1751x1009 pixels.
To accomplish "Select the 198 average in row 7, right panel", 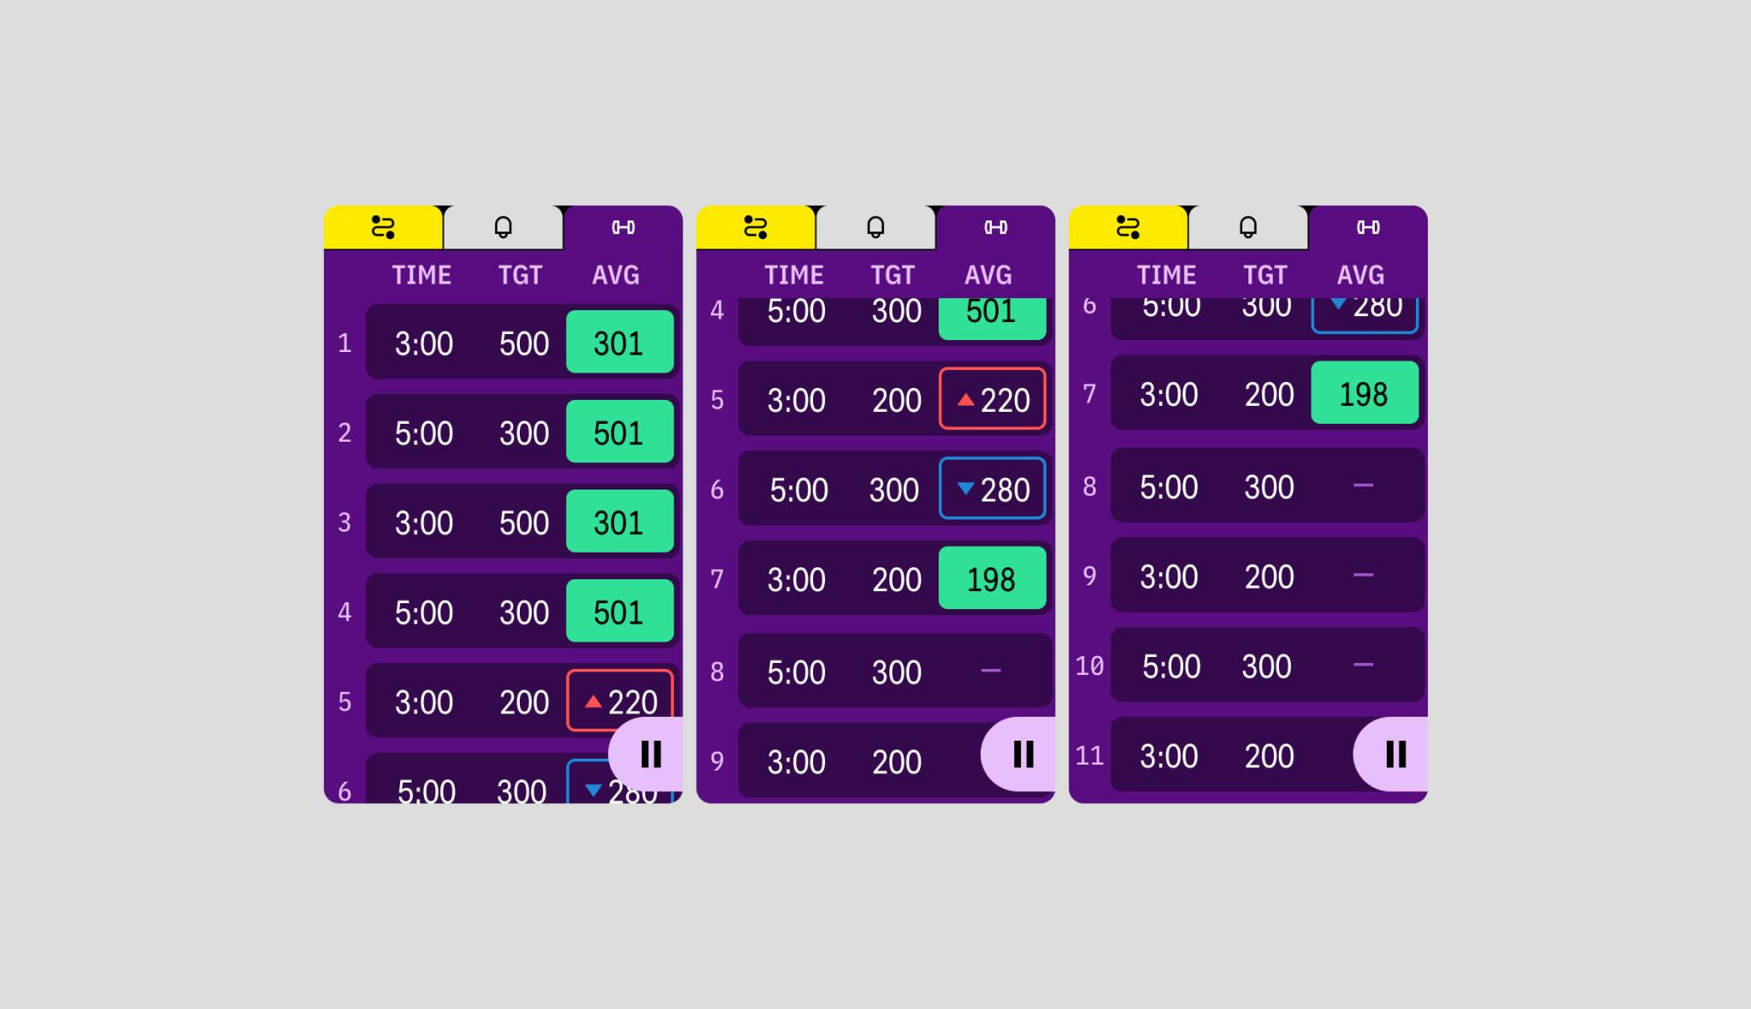I will click(1365, 393).
